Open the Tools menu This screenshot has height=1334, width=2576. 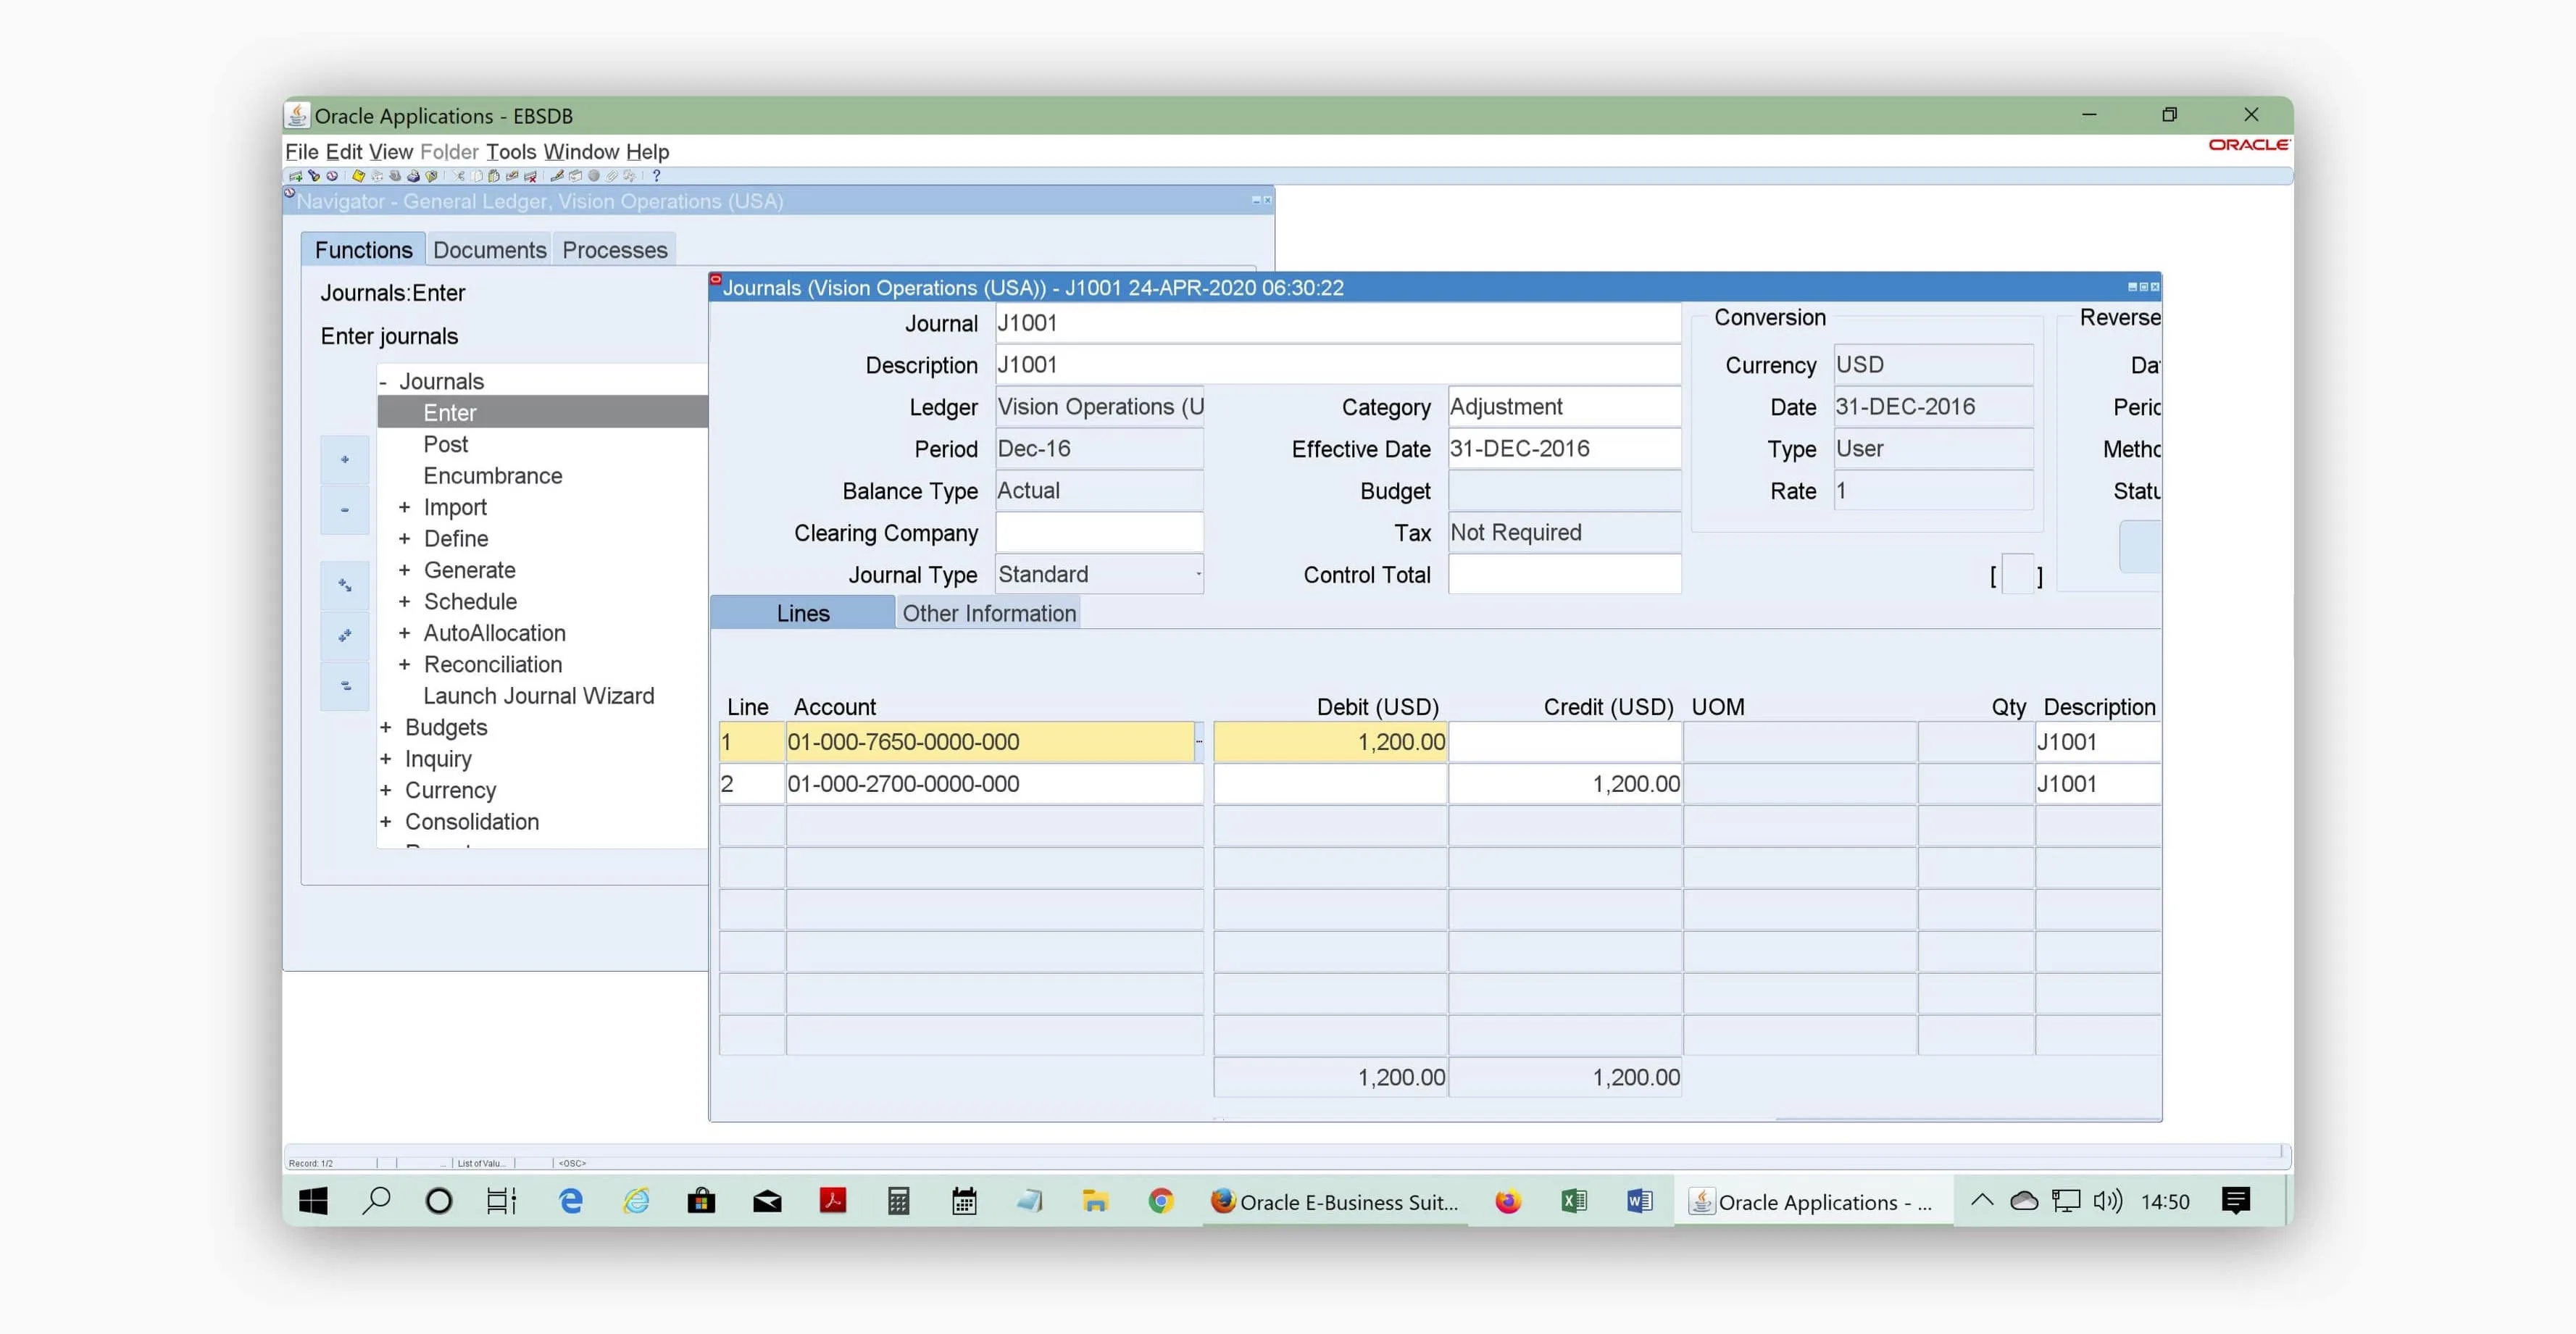511,152
